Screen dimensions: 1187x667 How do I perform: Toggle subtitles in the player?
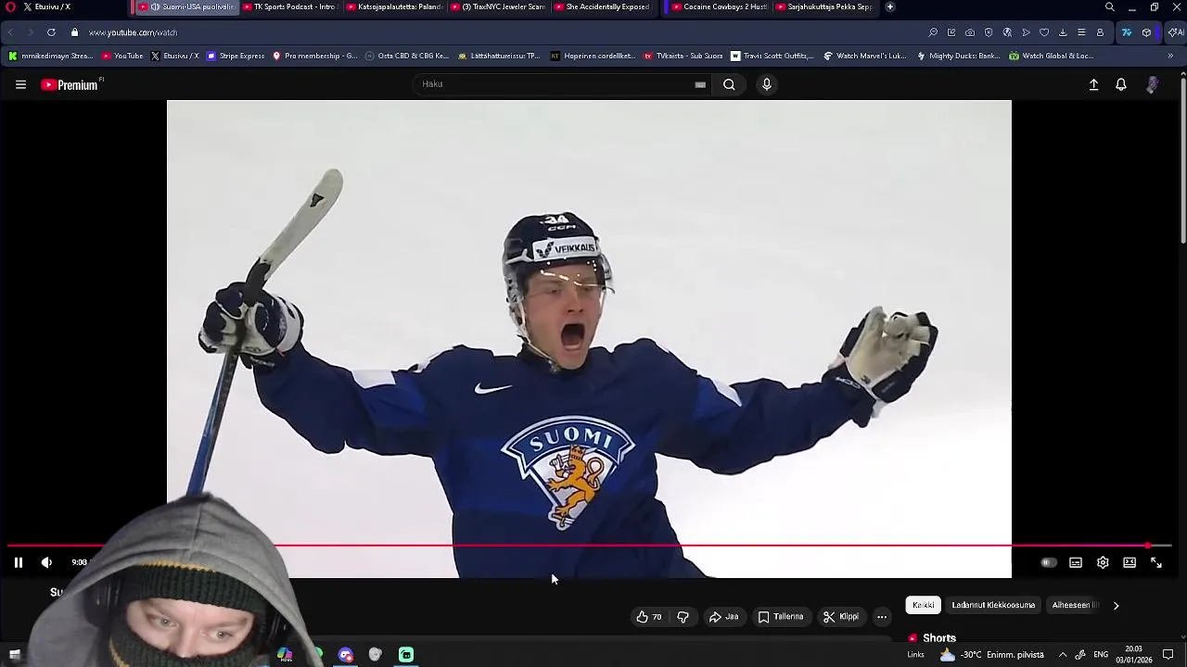[1076, 562]
